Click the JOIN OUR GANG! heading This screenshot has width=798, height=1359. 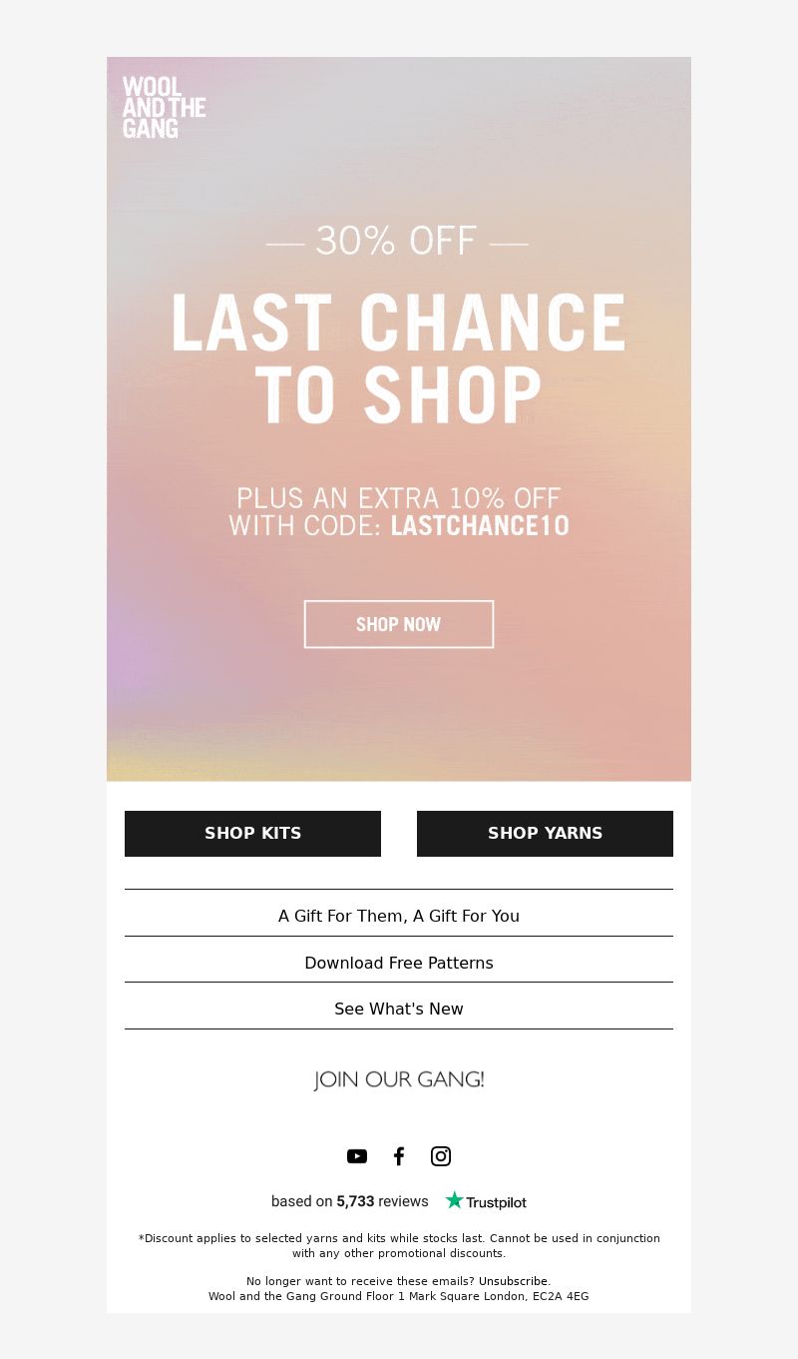[399, 1079]
